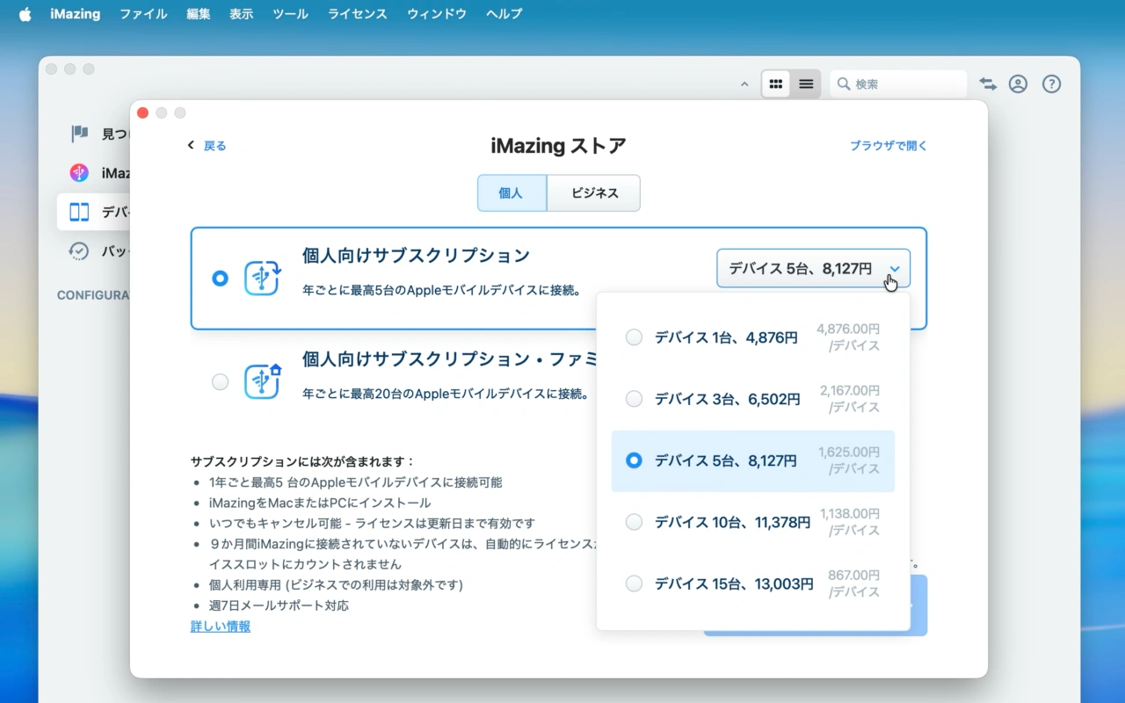Image resolution: width=1125 pixels, height=703 pixels.
Task: Choose デバイス 1台、4,876円 option
Action: pos(752,337)
